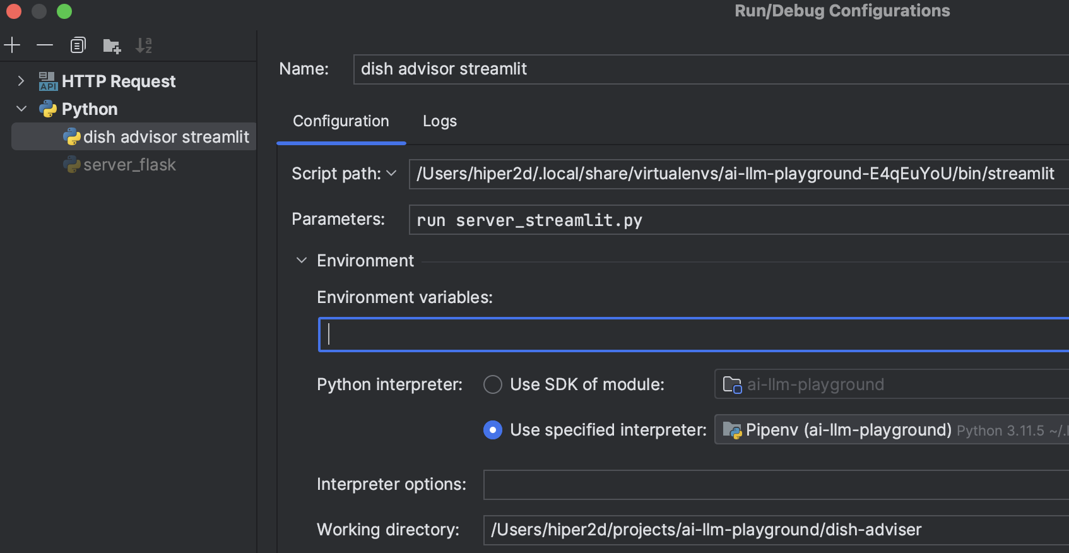This screenshot has width=1069, height=553.
Task: Click the Environment section heading
Action: point(365,261)
